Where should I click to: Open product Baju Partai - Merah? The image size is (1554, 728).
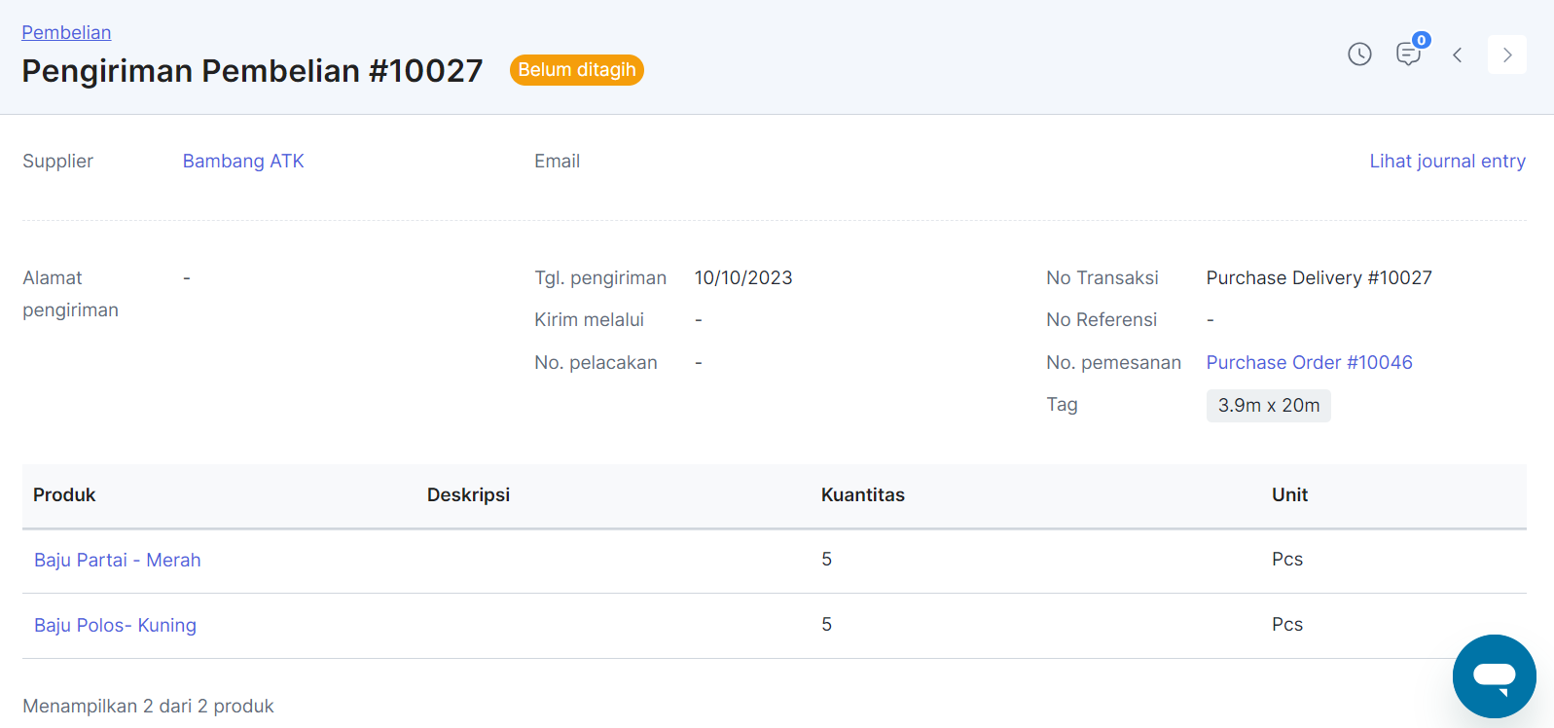(x=118, y=561)
